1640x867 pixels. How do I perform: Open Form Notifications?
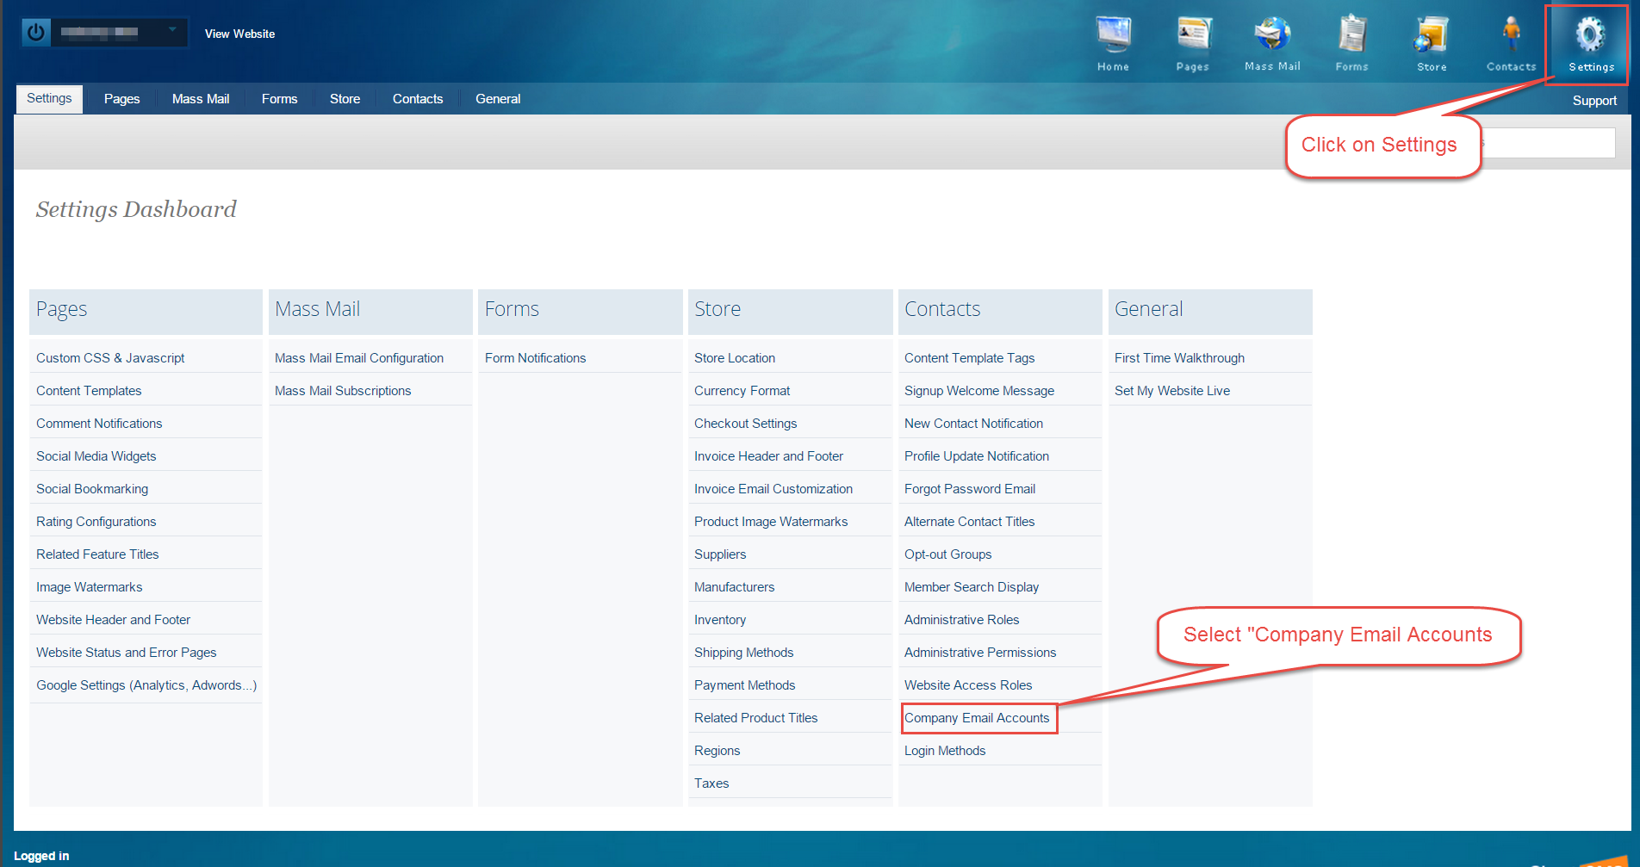[x=535, y=358]
